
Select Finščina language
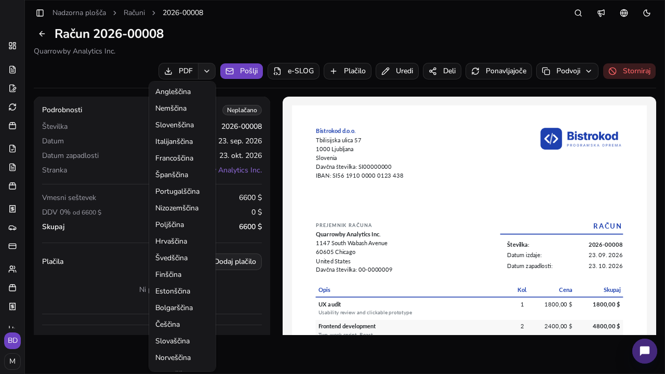[182, 275]
